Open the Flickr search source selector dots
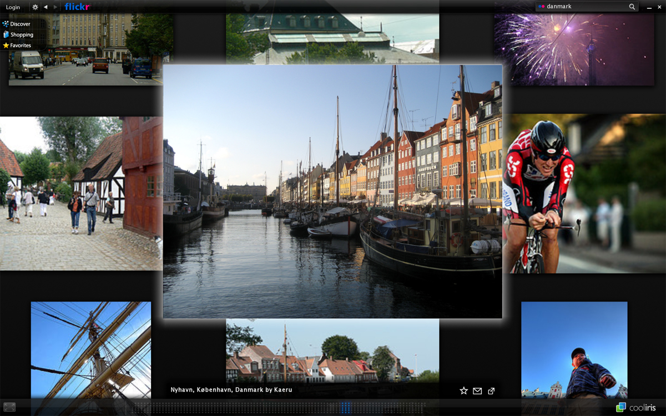Screen dimensions: 666x416 point(542,7)
